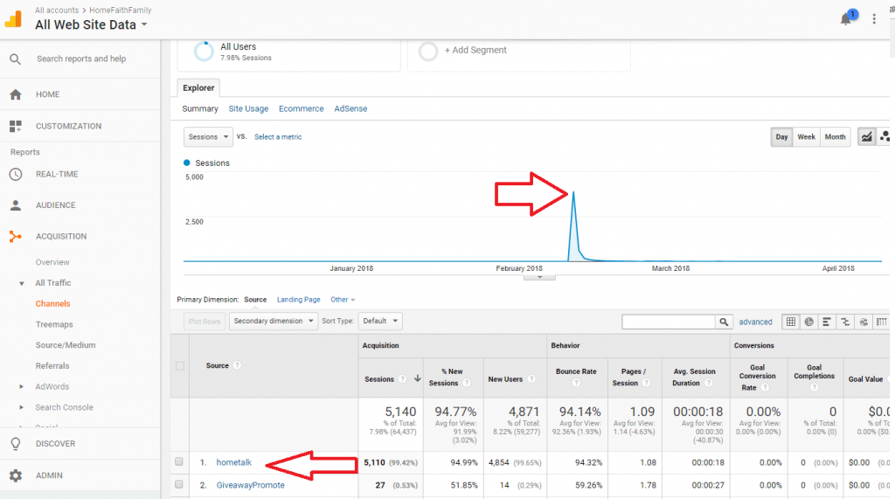The image size is (895, 499).
Task: Click the Source column help icon
Action: click(x=237, y=365)
